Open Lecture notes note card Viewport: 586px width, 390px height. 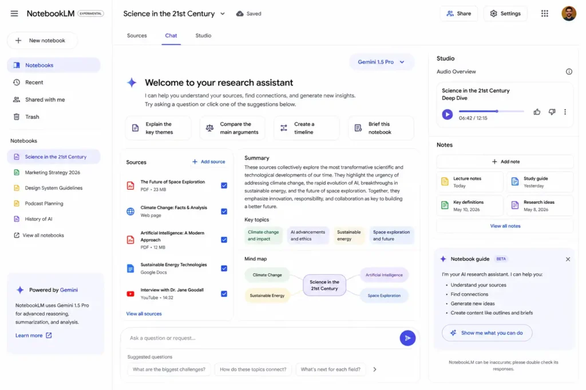pos(470,182)
